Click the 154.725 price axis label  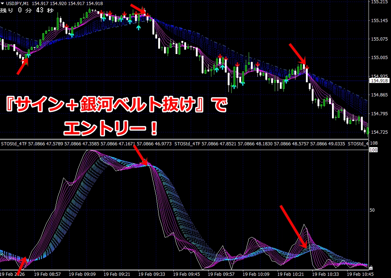(x=379, y=132)
